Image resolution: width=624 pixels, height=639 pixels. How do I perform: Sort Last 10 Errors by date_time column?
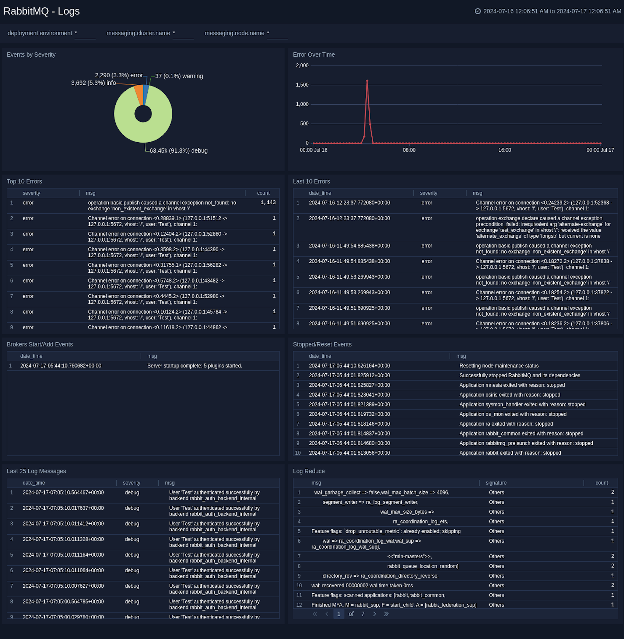click(320, 193)
